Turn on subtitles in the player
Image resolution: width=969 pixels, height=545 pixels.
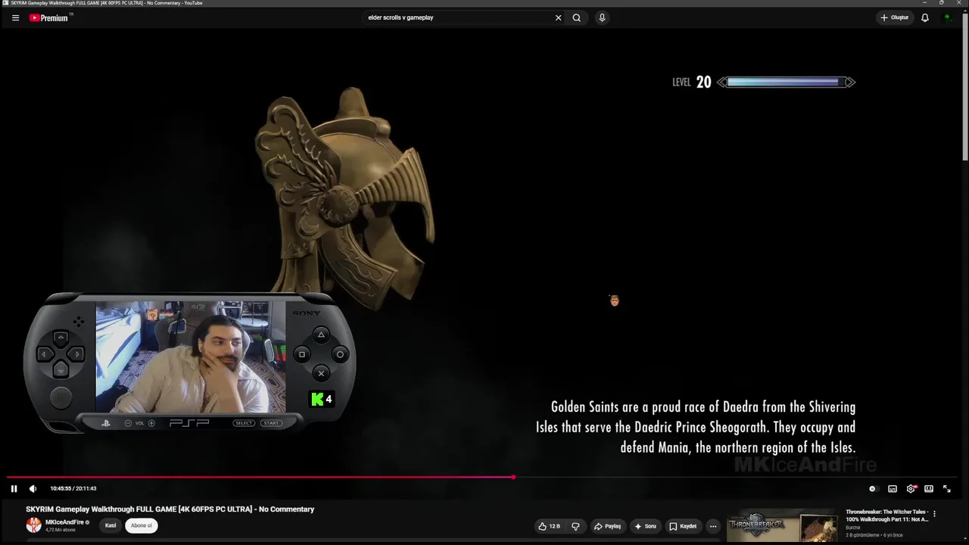893,489
